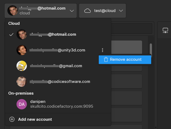The height and width of the screenshot is (129, 171).
Task: Click the Cloud section heading
Action: 14,23
